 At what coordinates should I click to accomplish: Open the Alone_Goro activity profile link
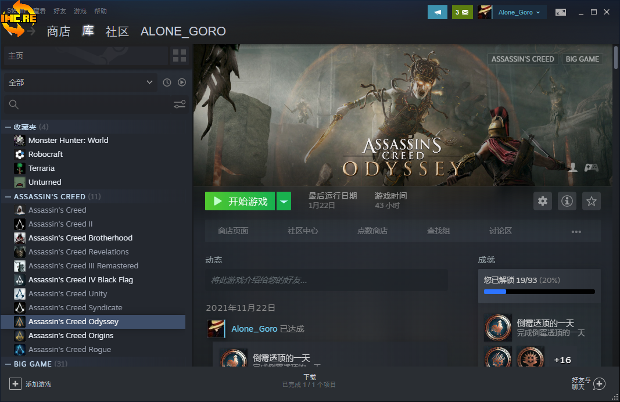click(254, 329)
